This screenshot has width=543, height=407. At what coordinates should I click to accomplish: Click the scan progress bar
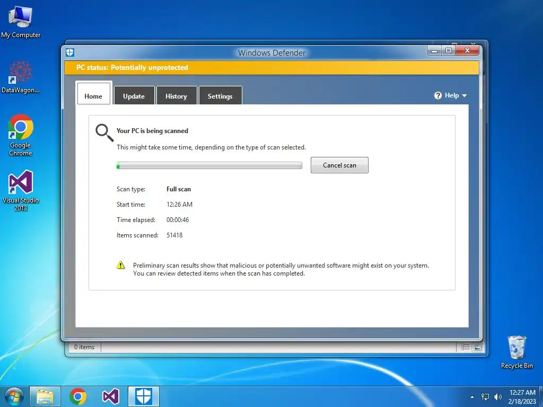pos(209,165)
